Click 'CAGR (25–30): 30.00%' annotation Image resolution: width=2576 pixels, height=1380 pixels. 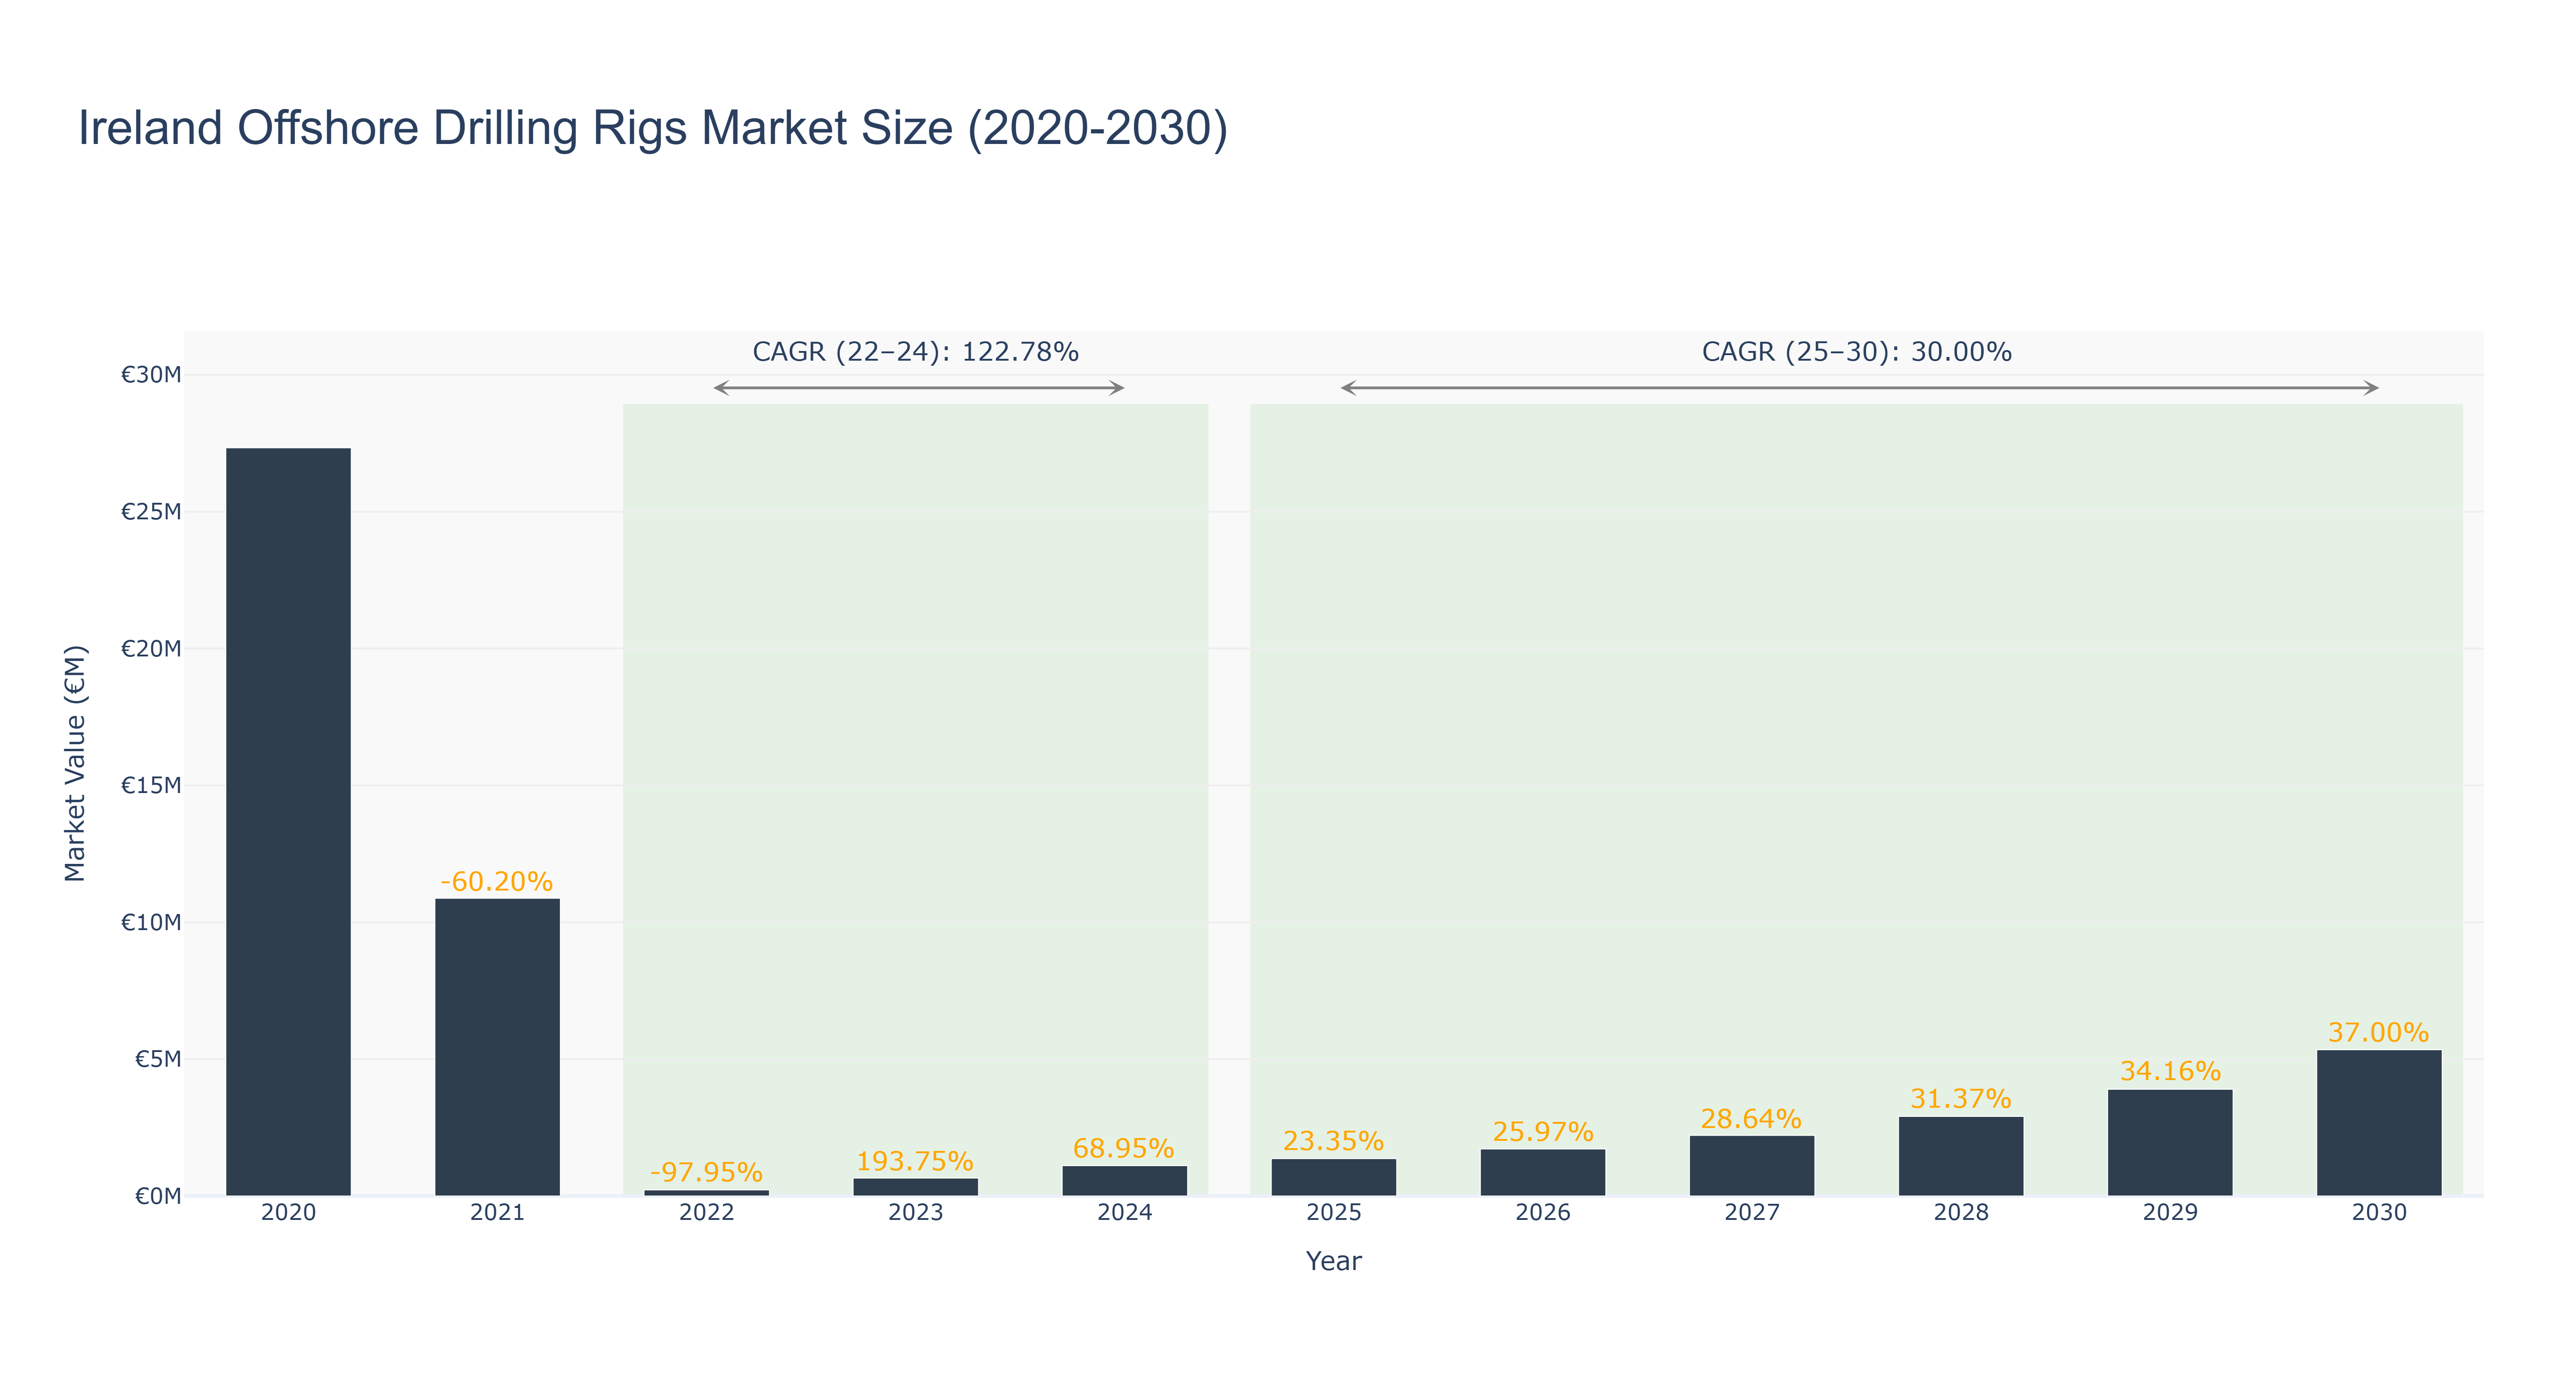1857,352
